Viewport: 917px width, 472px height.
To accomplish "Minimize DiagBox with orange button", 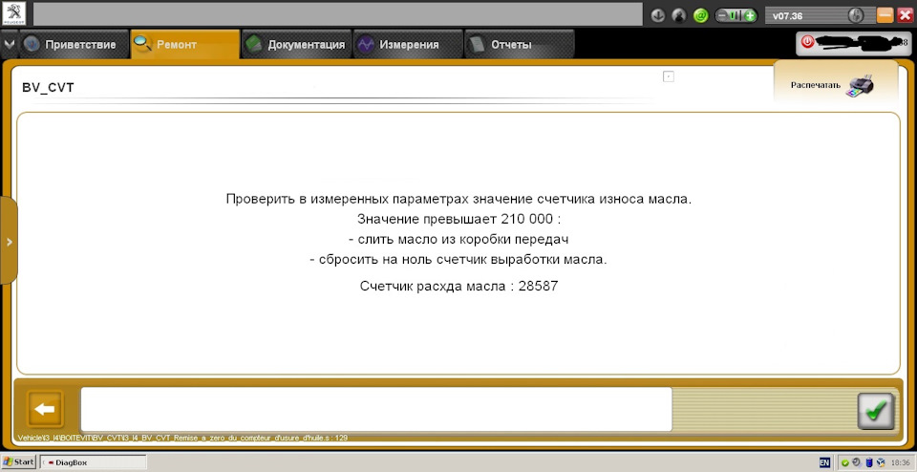I will (x=885, y=16).
